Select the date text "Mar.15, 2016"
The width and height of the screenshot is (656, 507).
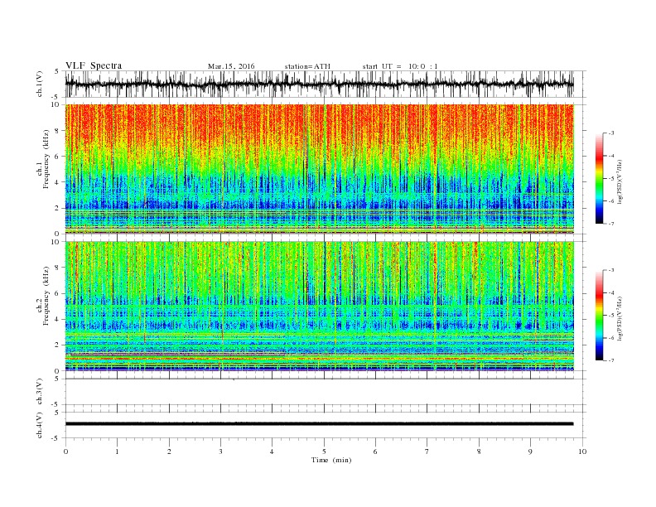(x=231, y=66)
